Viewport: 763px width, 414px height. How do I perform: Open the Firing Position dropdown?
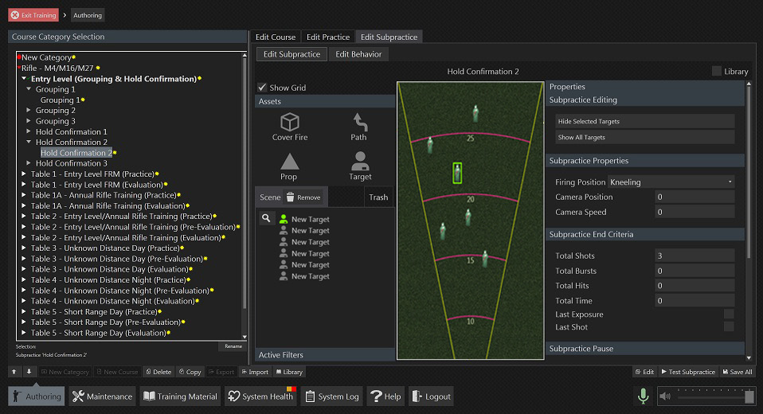click(671, 182)
